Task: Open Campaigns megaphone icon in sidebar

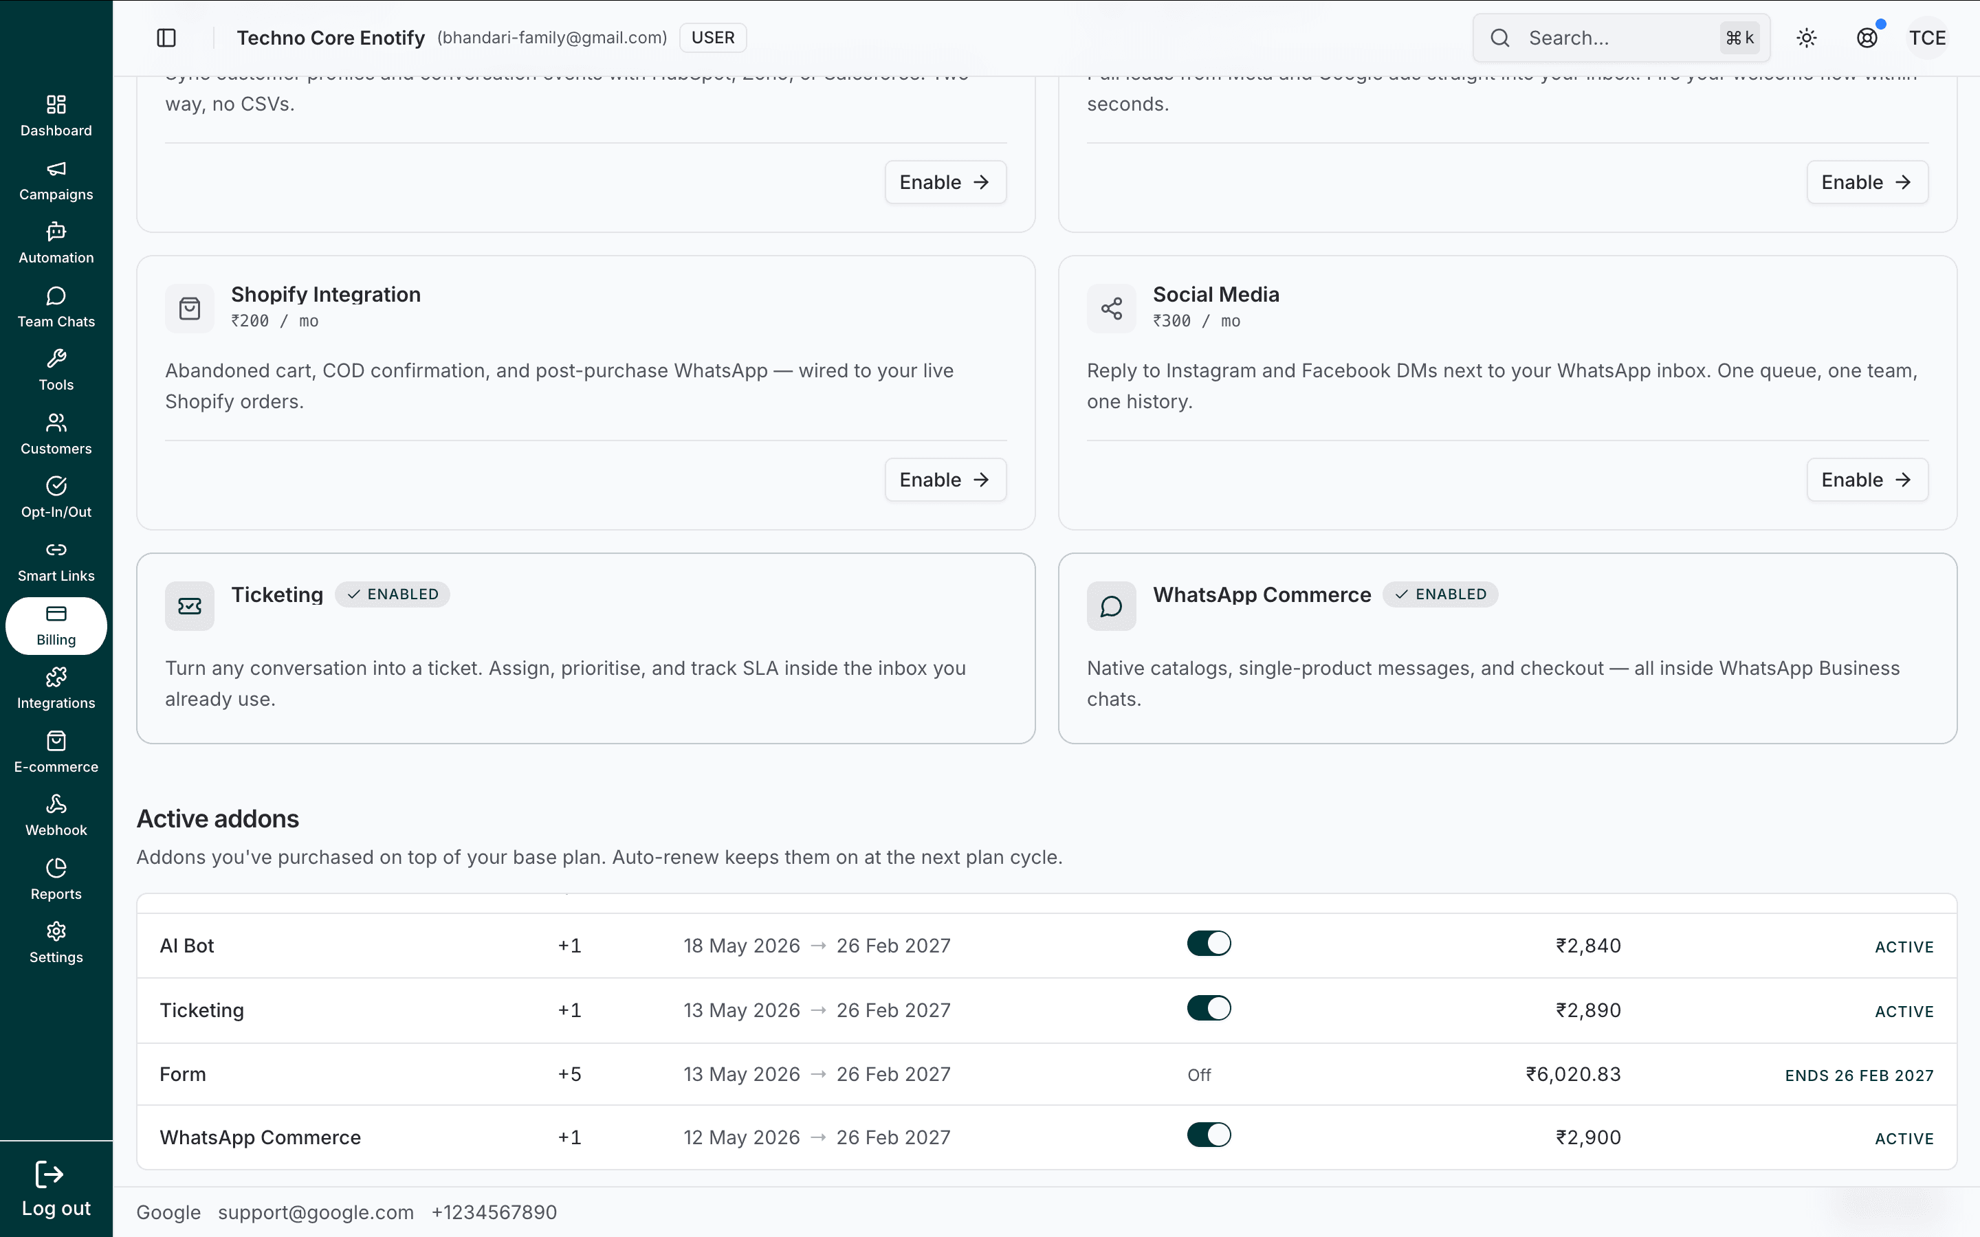Action: (56, 168)
